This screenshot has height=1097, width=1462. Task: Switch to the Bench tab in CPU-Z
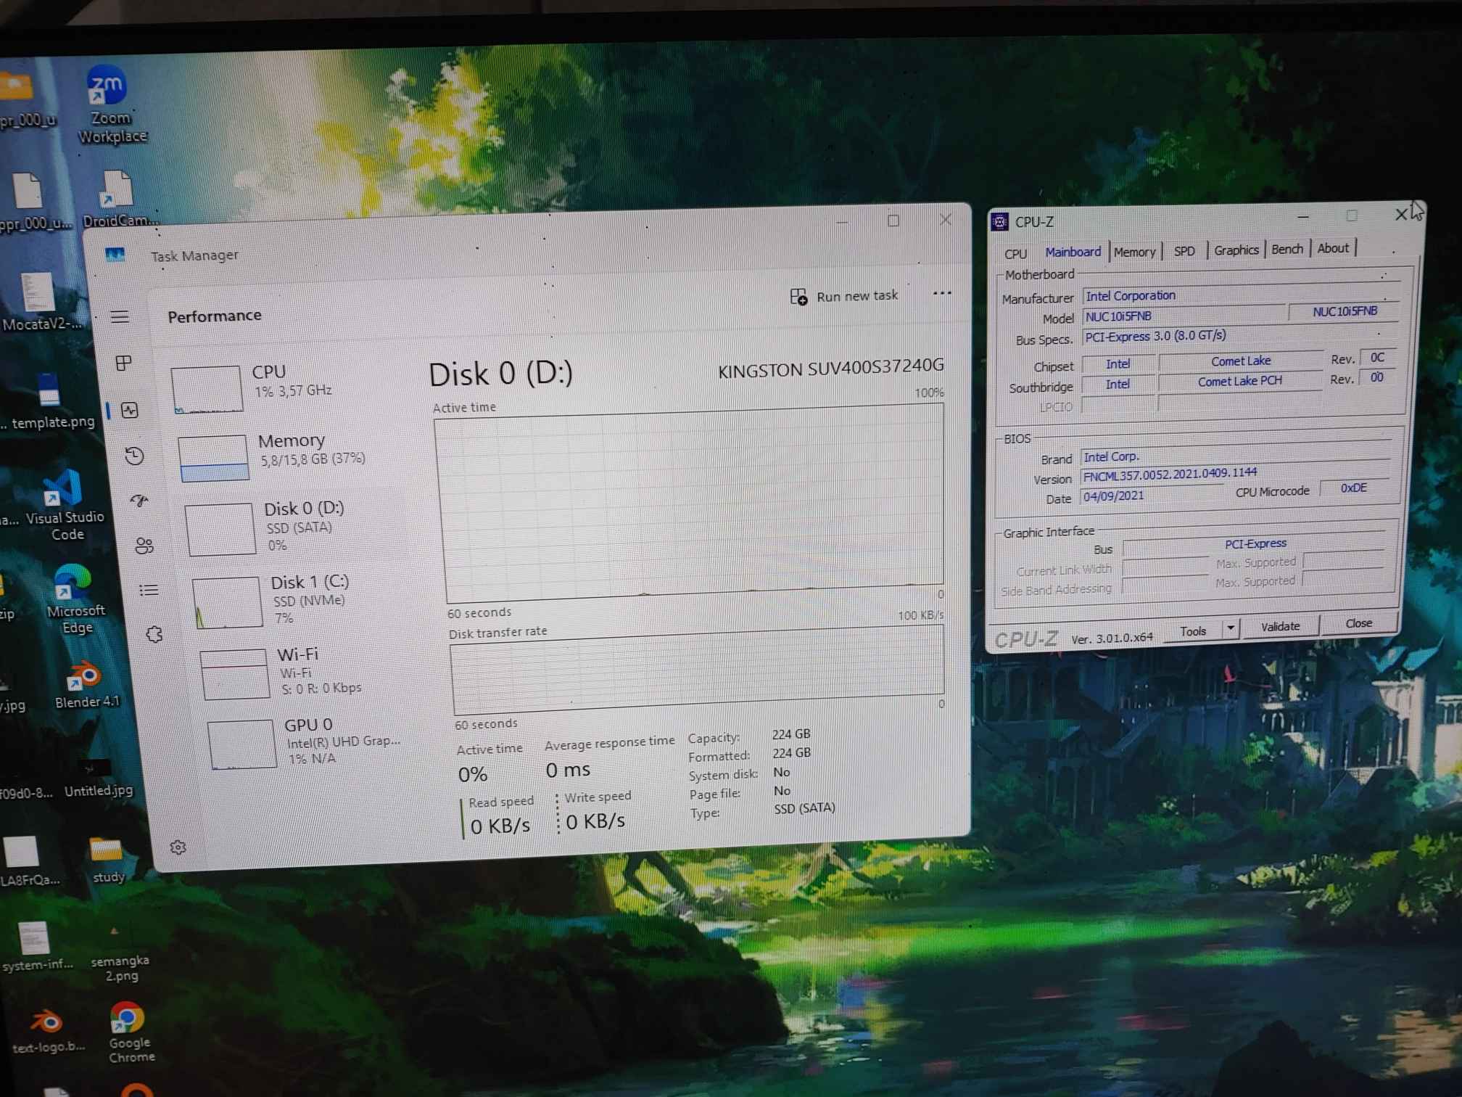(1287, 249)
